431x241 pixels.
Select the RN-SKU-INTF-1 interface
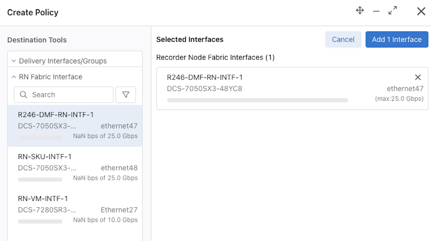(75, 167)
